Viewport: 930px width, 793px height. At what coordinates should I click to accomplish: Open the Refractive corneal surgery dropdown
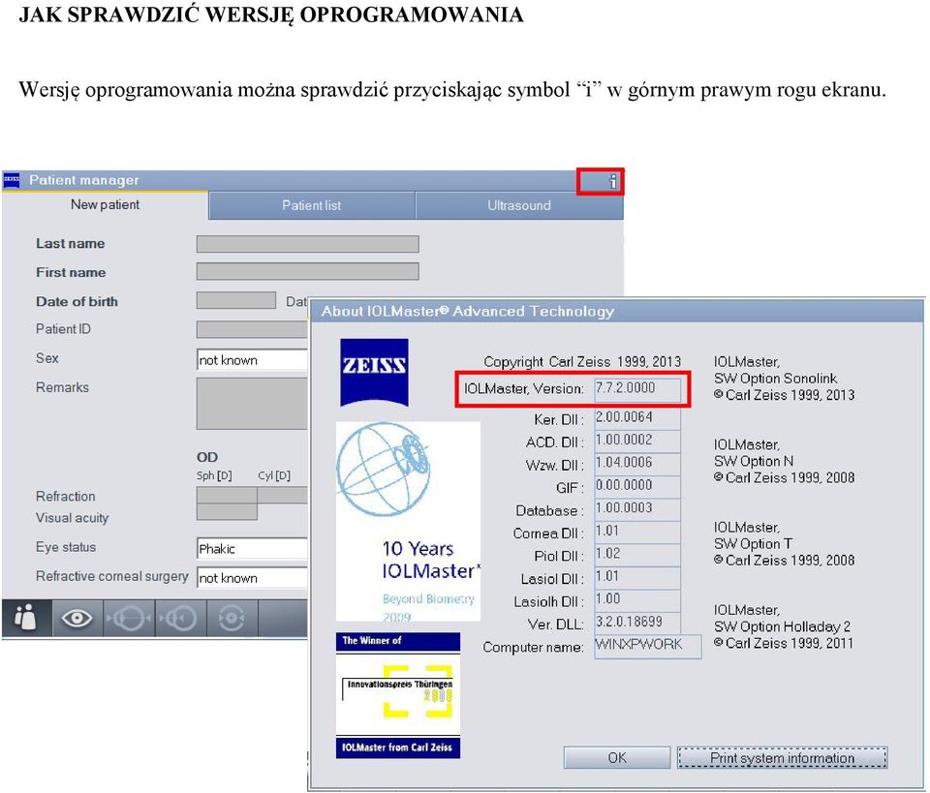(253, 577)
